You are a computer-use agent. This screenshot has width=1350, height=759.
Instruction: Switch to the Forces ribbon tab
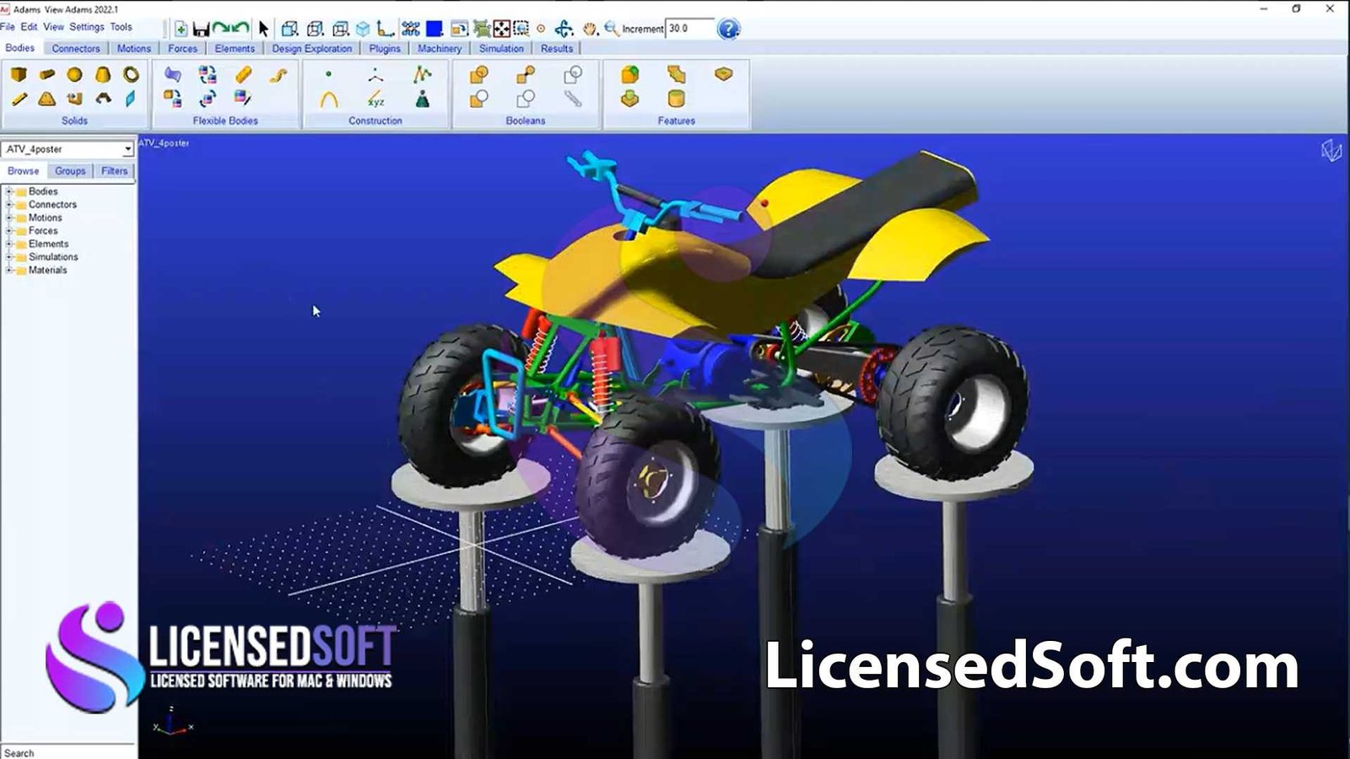[182, 49]
